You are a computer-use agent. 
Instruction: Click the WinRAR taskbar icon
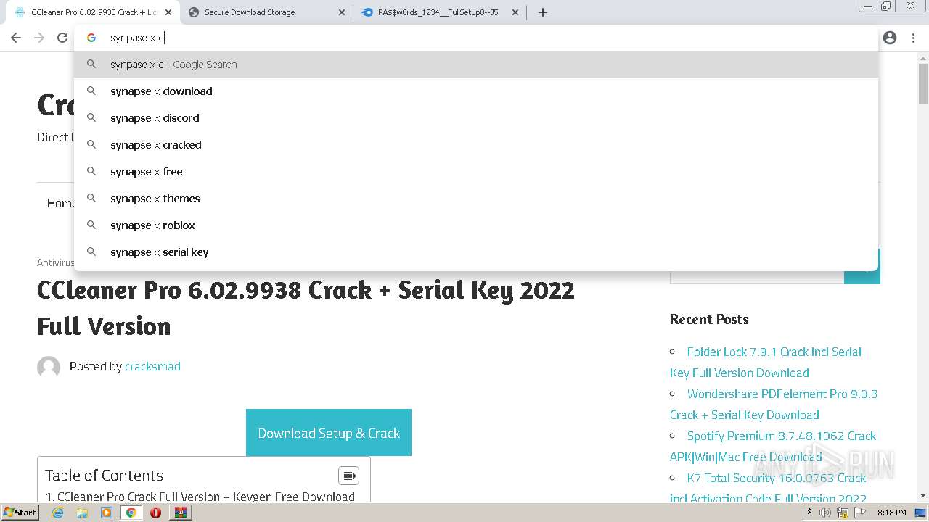[x=180, y=513]
